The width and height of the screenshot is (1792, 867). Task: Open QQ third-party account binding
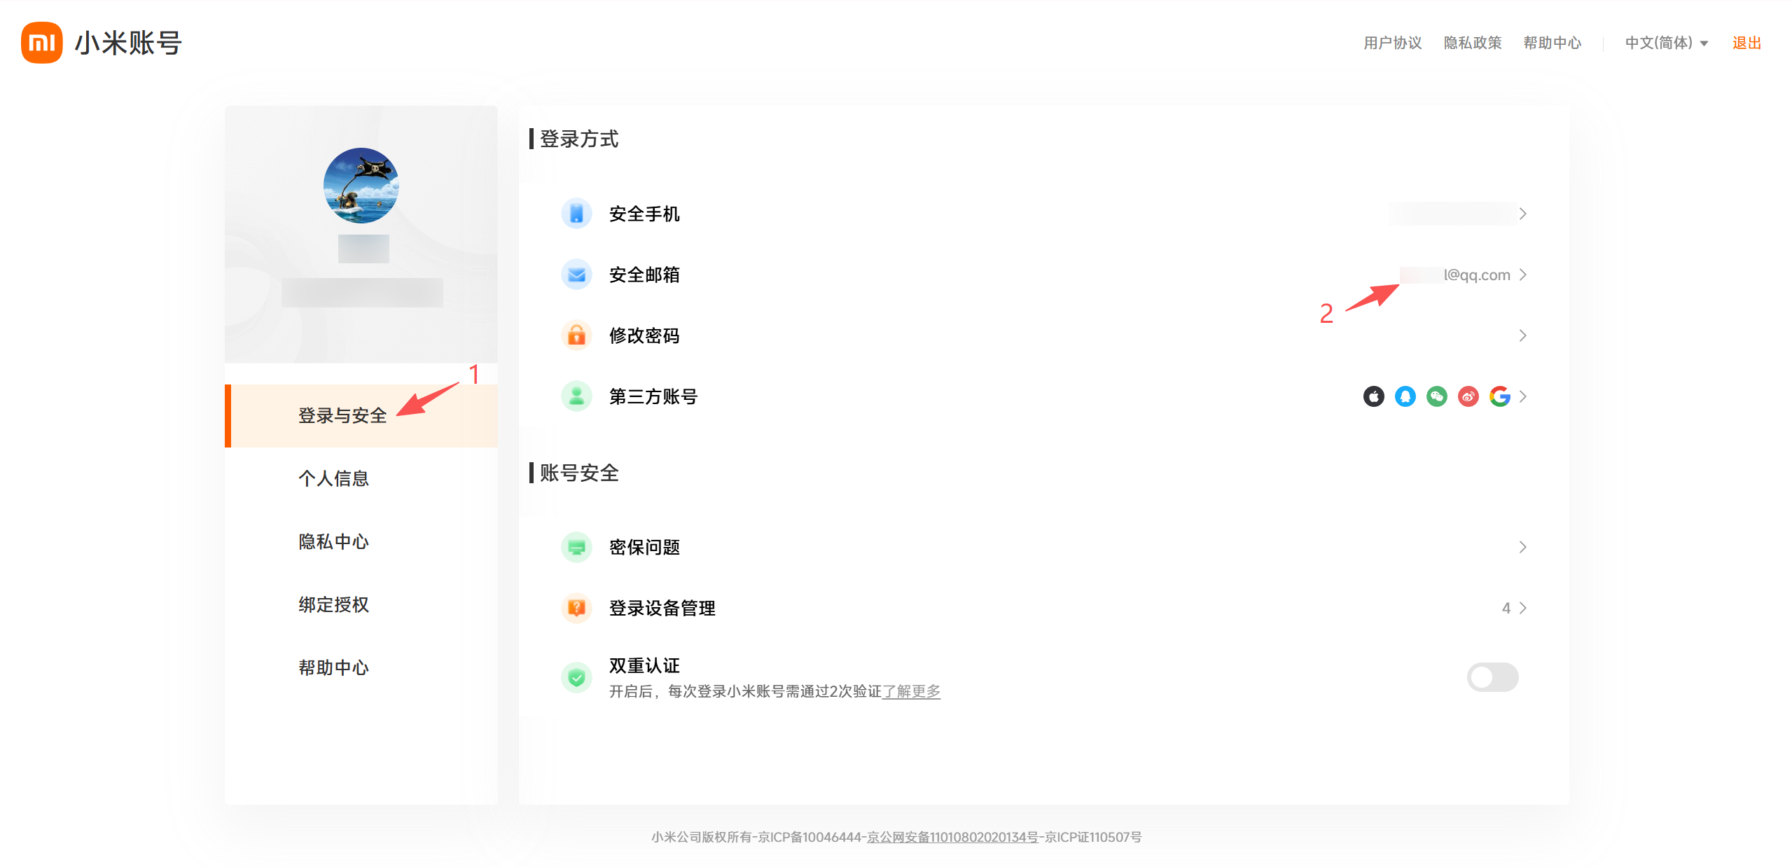pyautogui.click(x=1404, y=396)
